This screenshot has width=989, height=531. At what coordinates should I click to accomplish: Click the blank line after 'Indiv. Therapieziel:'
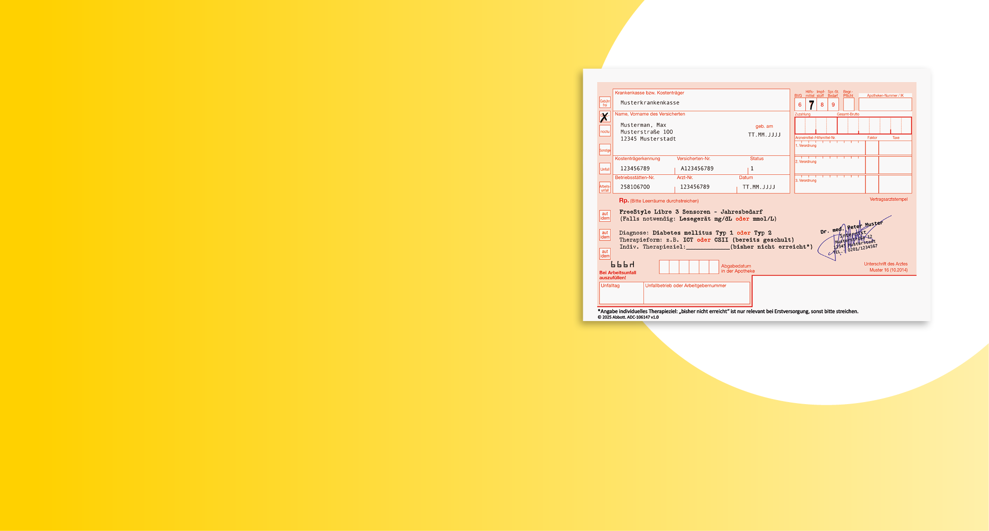708,248
